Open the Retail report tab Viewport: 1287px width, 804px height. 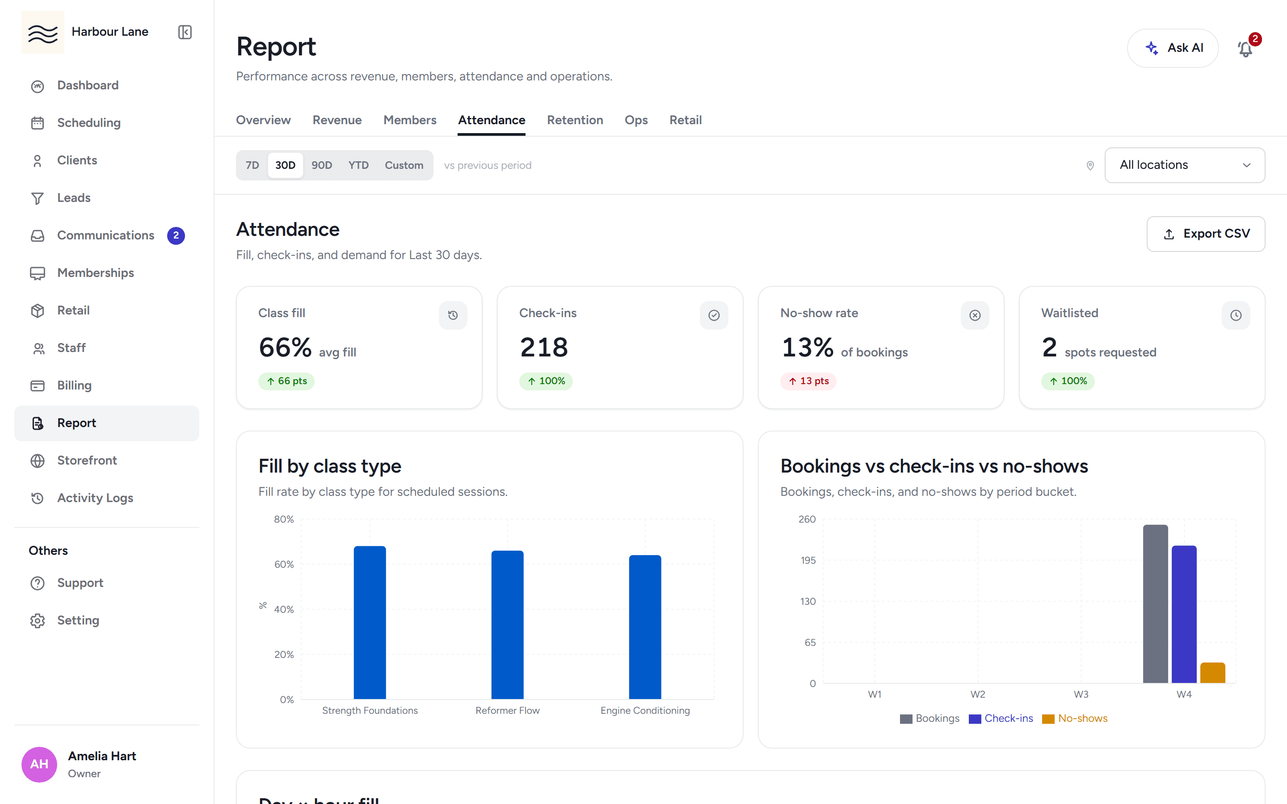click(686, 120)
